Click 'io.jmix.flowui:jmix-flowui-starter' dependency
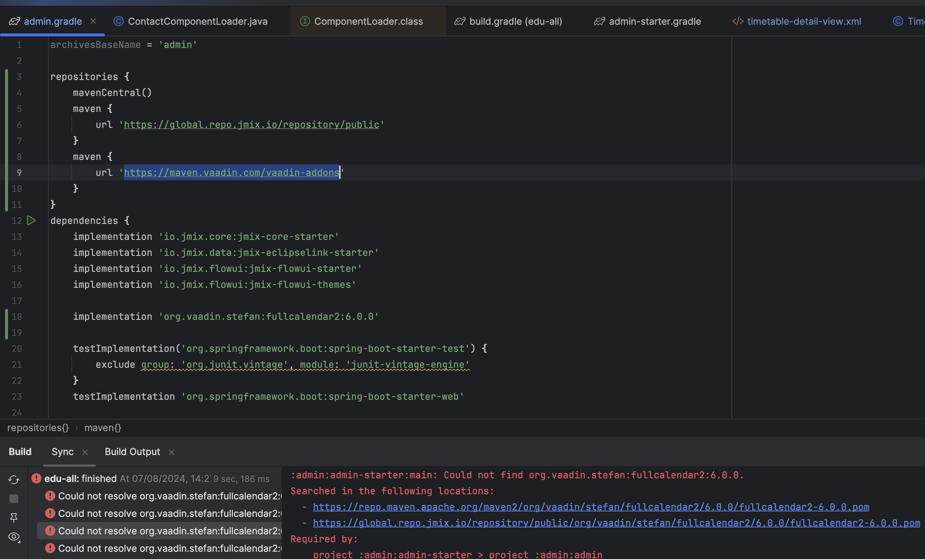 pos(260,269)
